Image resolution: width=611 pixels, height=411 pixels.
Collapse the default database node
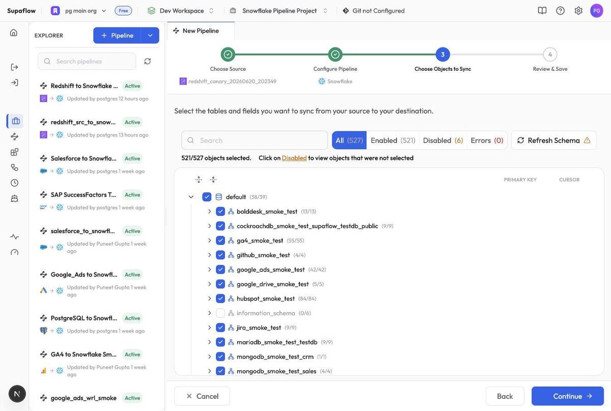(191, 197)
